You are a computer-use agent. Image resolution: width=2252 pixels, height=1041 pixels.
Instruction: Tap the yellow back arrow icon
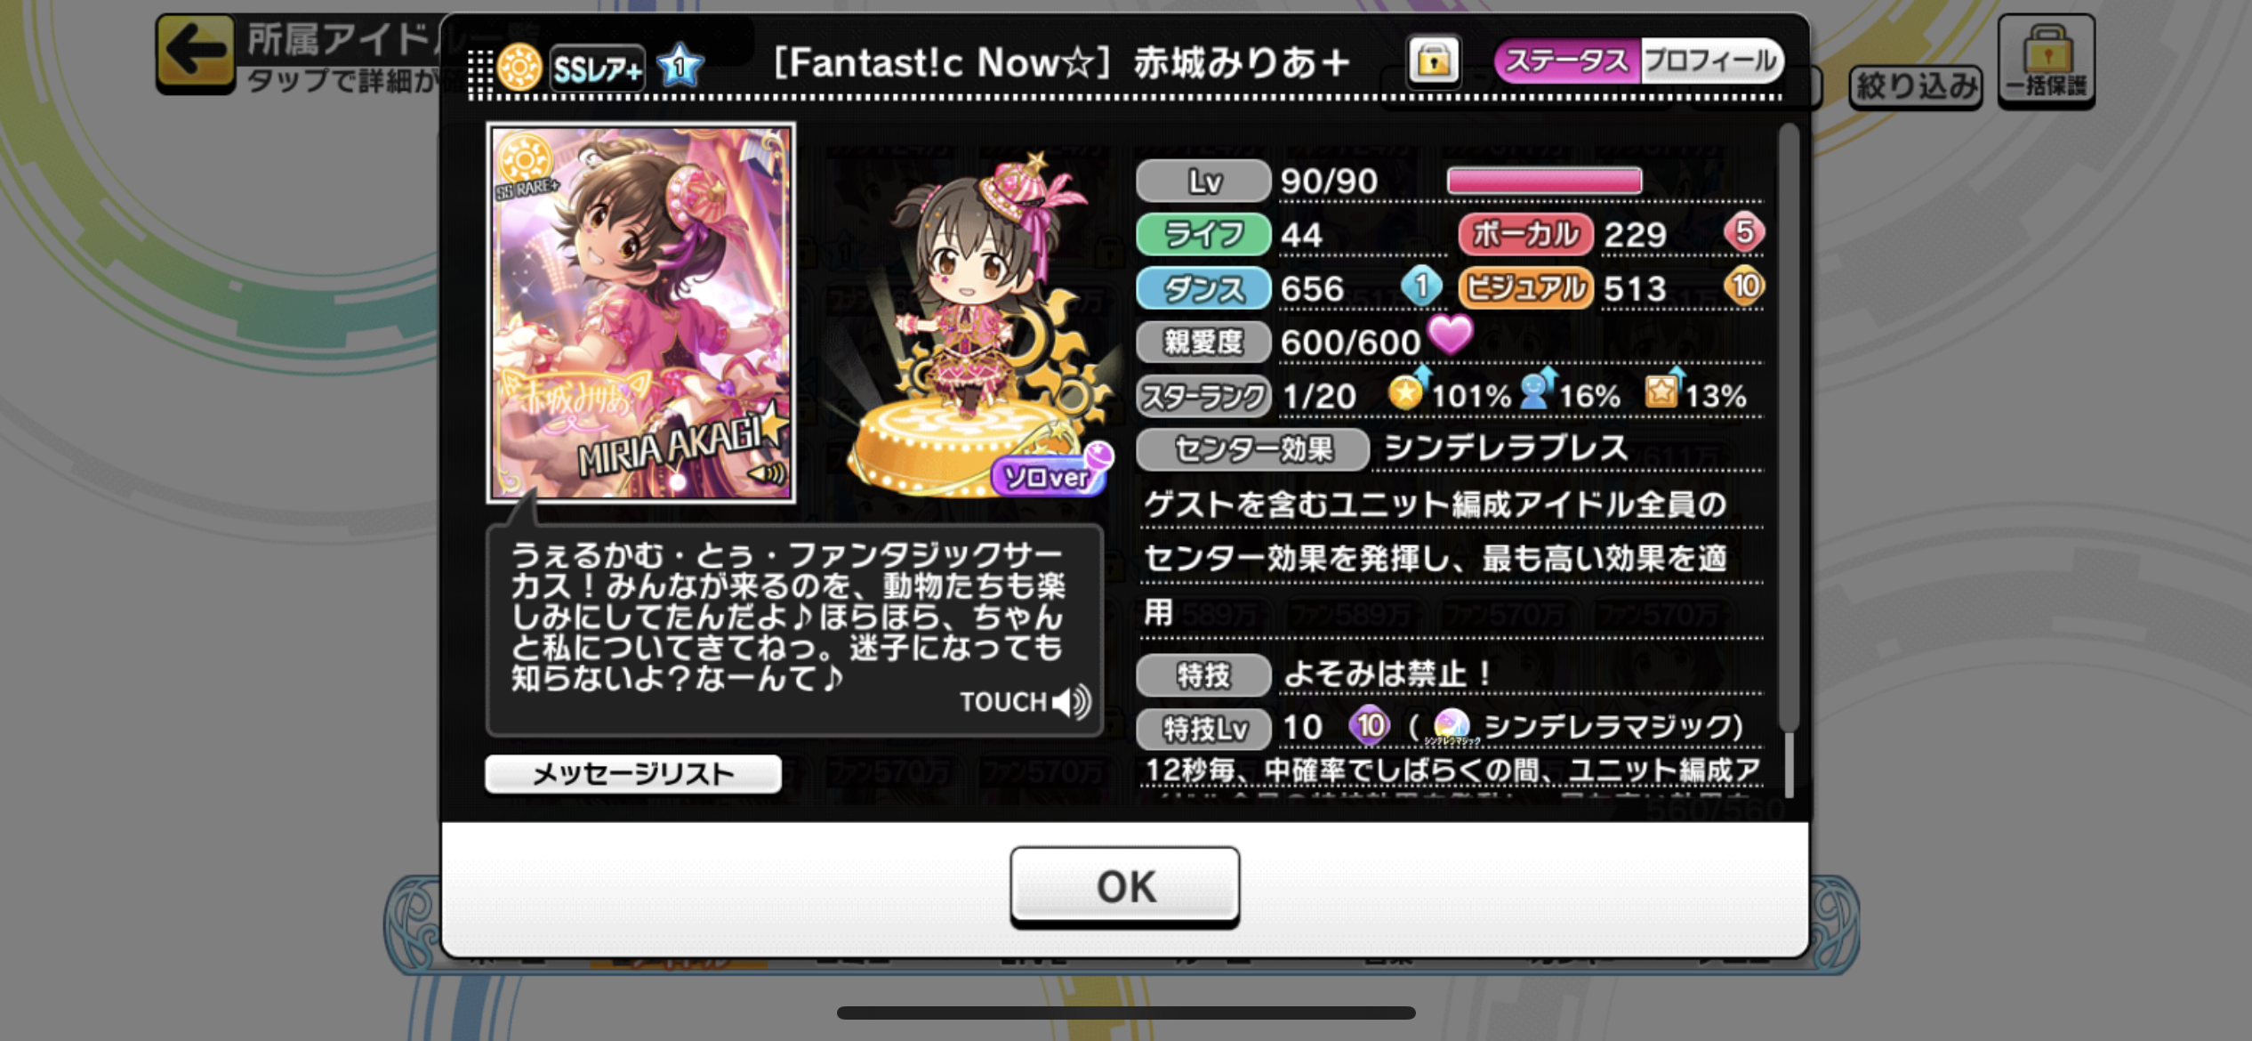[x=196, y=52]
